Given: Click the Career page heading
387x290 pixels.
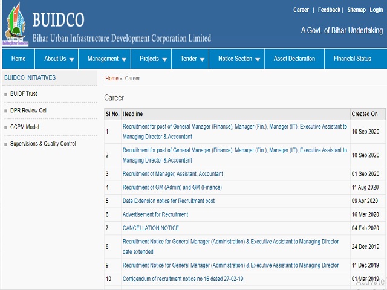Looking at the screenshot, I should [x=114, y=98].
